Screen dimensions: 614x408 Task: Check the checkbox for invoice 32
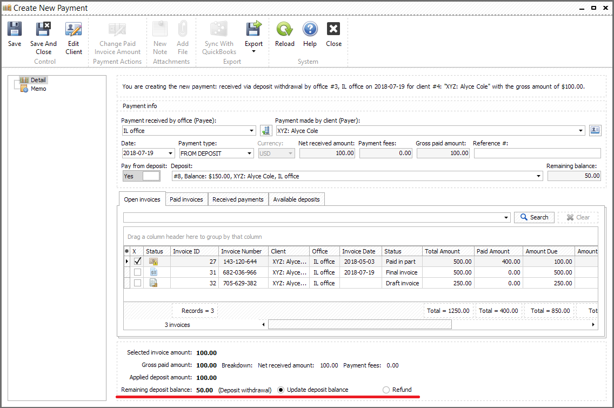pyautogui.click(x=137, y=283)
